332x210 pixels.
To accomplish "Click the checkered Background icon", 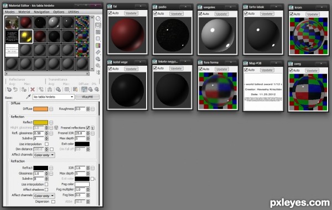I will point(98,32).
